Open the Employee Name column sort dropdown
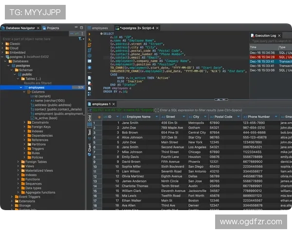The image size is (292, 234). (x=157, y=117)
